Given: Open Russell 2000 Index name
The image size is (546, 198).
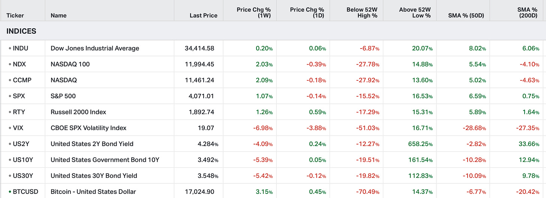Looking at the screenshot, I should coord(78,112).
